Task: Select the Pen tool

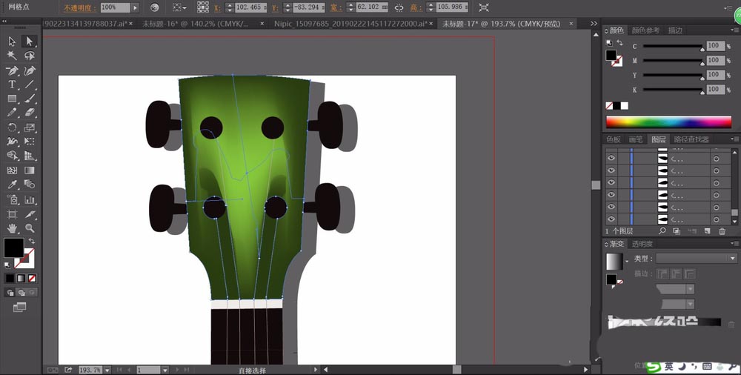Action: pos(13,70)
